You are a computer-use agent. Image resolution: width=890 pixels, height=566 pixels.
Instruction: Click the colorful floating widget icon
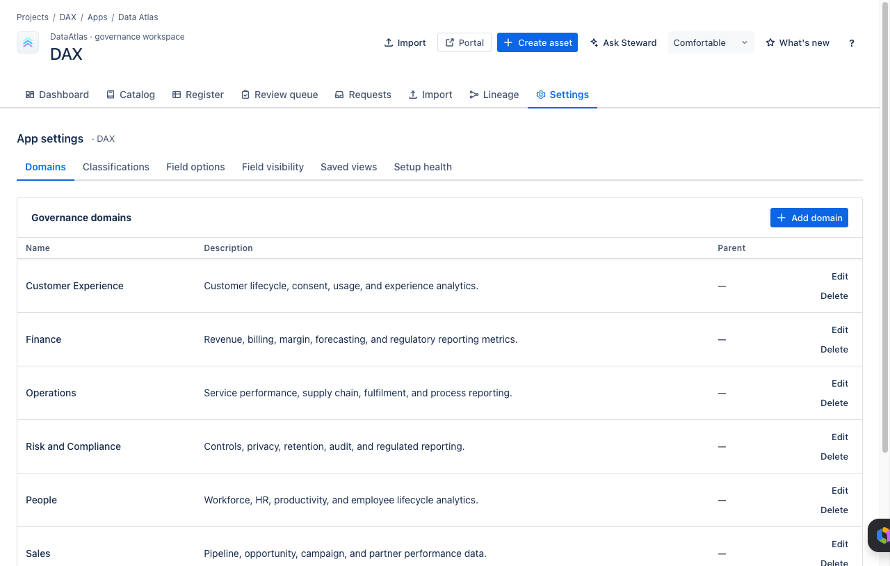(882, 535)
